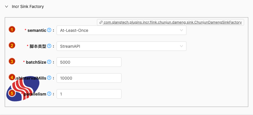Click the link chain icon before class name
Screen dimensions: 253x115
point(101,22)
